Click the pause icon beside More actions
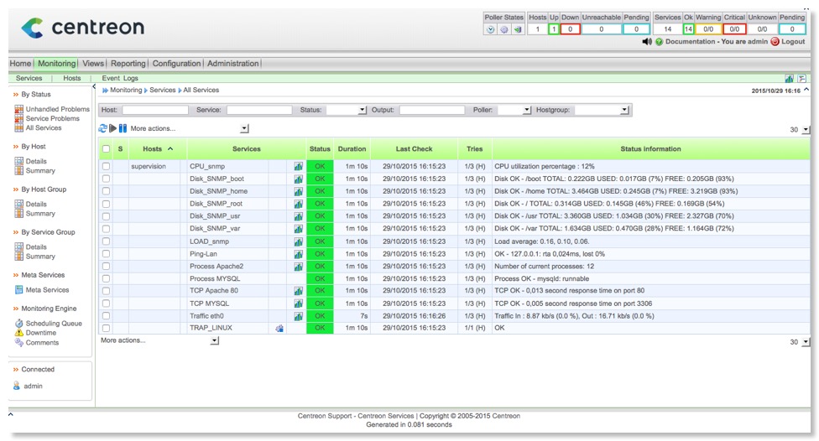Image resolution: width=819 pixels, height=441 pixels. (x=123, y=128)
